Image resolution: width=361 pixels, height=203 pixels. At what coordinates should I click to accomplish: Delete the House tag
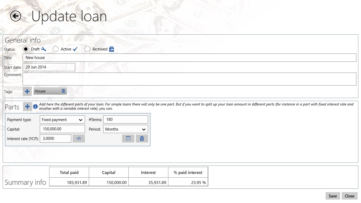click(63, 91)
